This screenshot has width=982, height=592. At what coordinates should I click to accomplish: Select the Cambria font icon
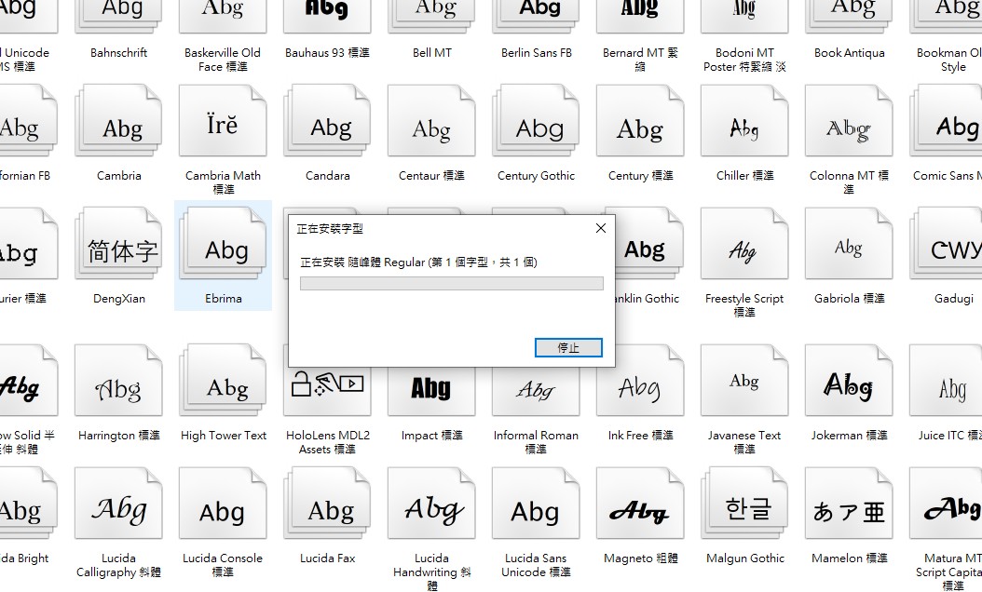click(x=118, y=121)
